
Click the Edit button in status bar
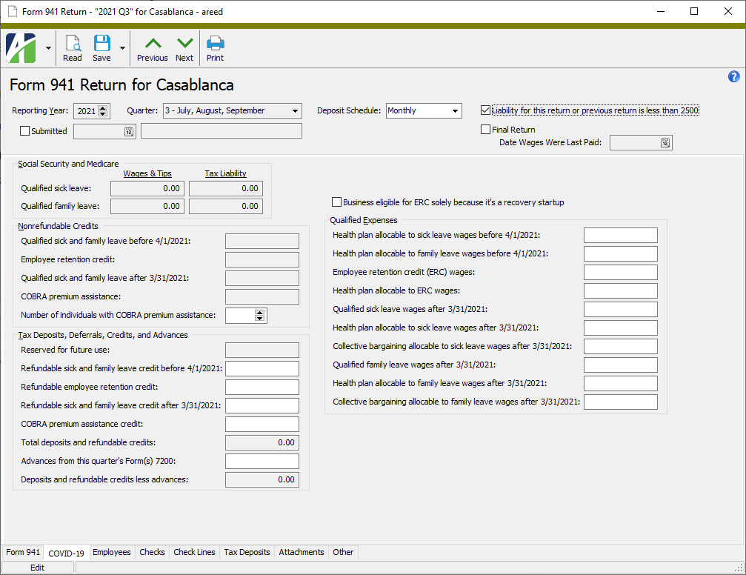(37, 568)
